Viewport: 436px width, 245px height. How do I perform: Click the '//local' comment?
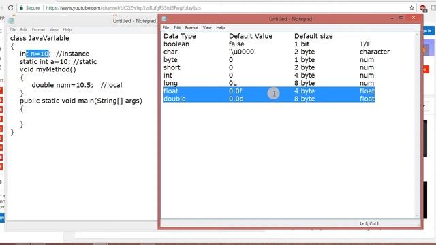point(111,85)
